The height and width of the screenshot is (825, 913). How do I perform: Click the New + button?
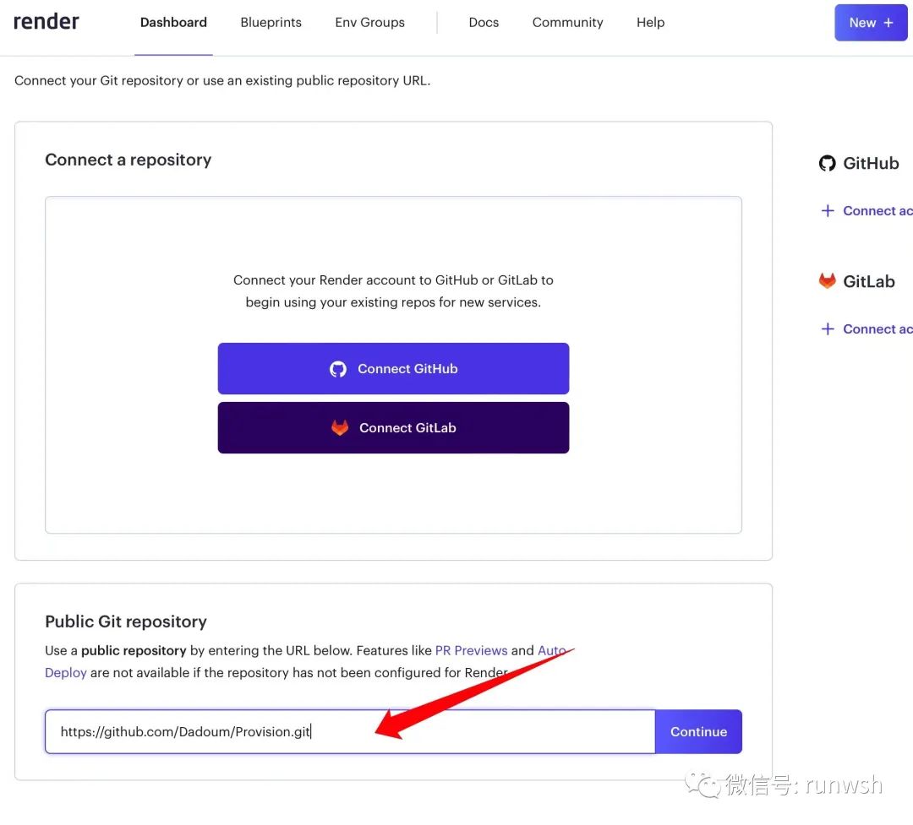click(x=871, y=23)
